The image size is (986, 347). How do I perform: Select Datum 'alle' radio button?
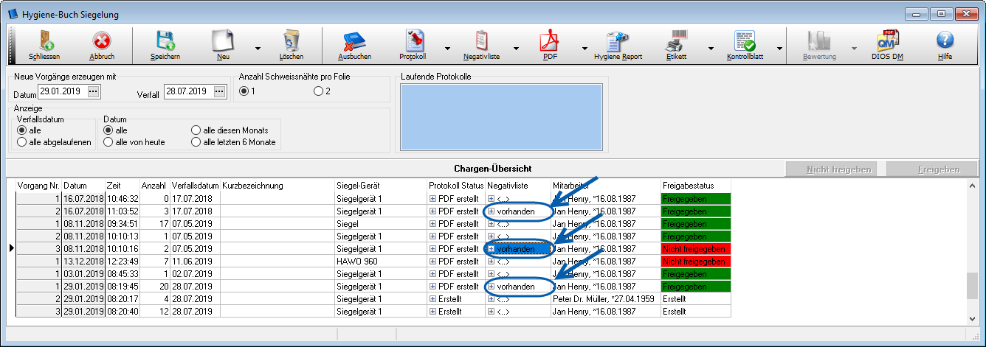108,130
